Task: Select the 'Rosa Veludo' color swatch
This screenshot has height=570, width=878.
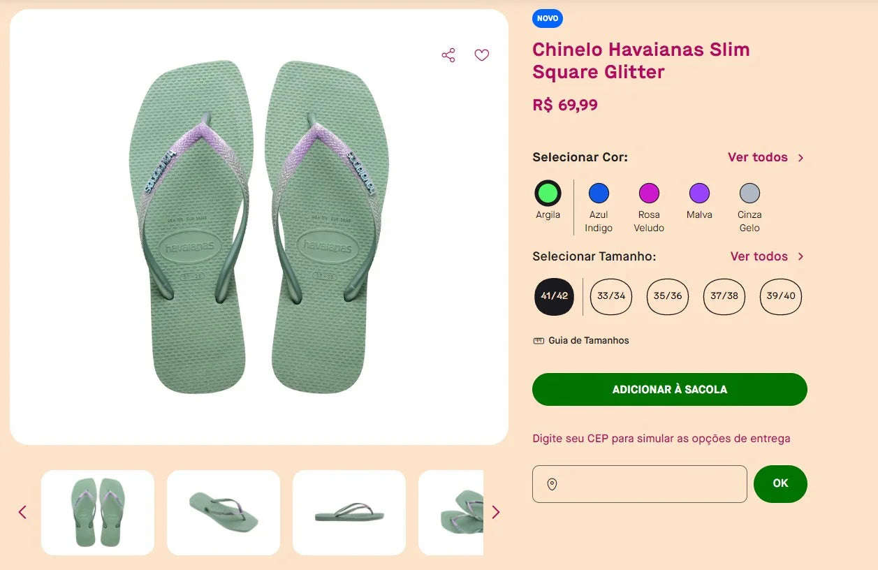Action: [x=649, y=193]
